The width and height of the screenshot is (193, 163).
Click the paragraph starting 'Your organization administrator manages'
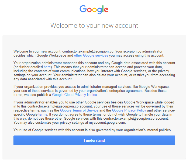pyautogui.click(x=94, y=71)
